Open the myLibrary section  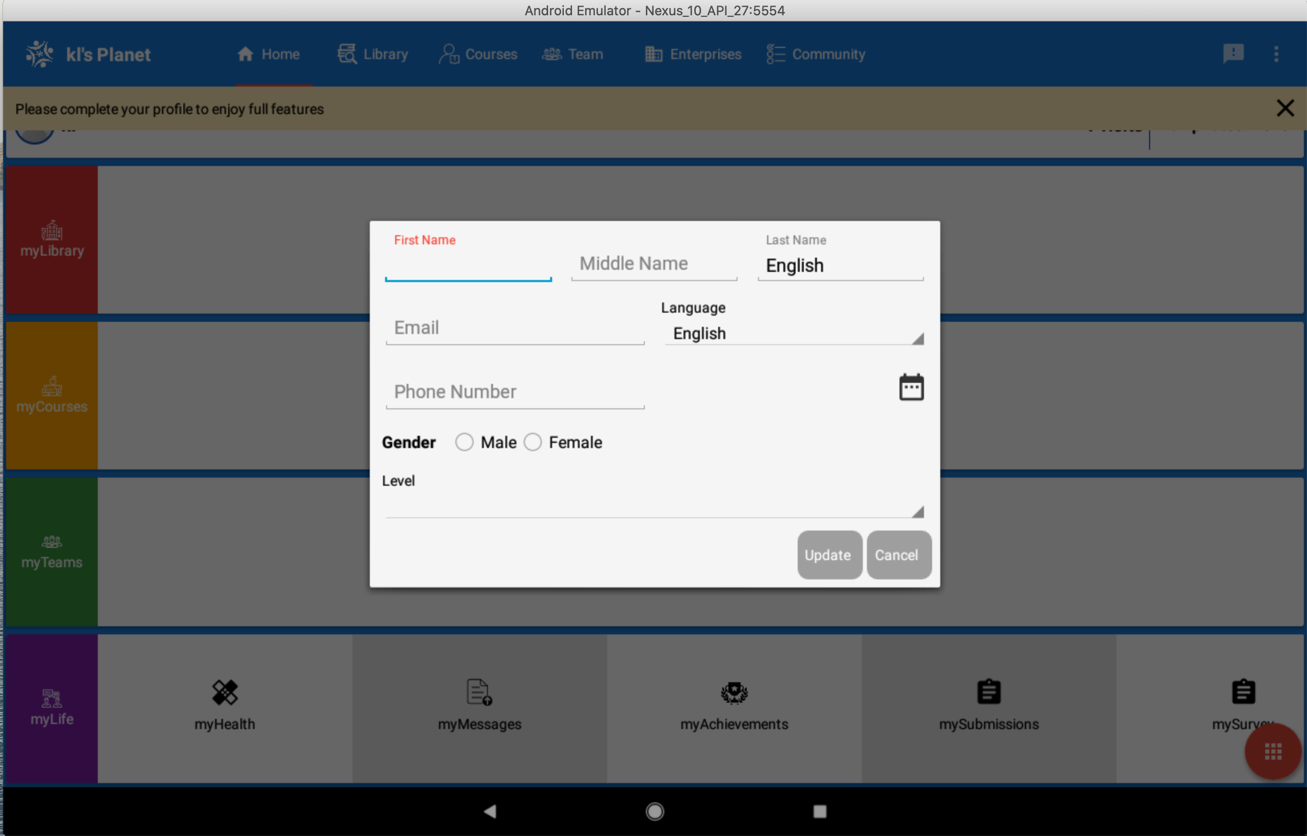(51, 239)
